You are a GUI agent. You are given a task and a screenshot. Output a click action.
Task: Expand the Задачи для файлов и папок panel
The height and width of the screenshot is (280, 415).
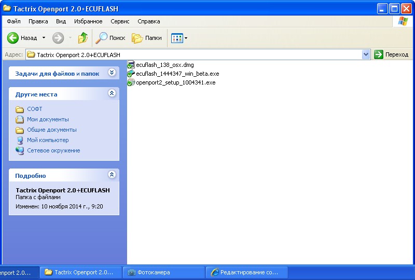(112, 73)
